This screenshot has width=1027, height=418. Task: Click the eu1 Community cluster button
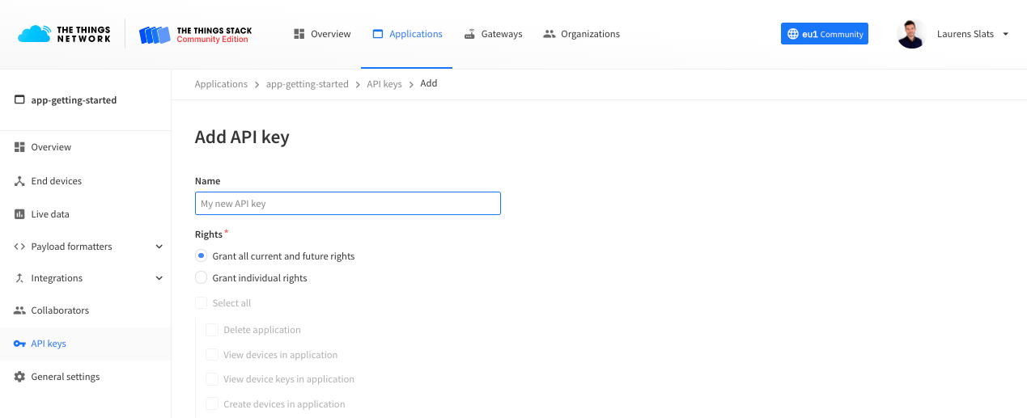pyautogui.click(x=824, y=34)
